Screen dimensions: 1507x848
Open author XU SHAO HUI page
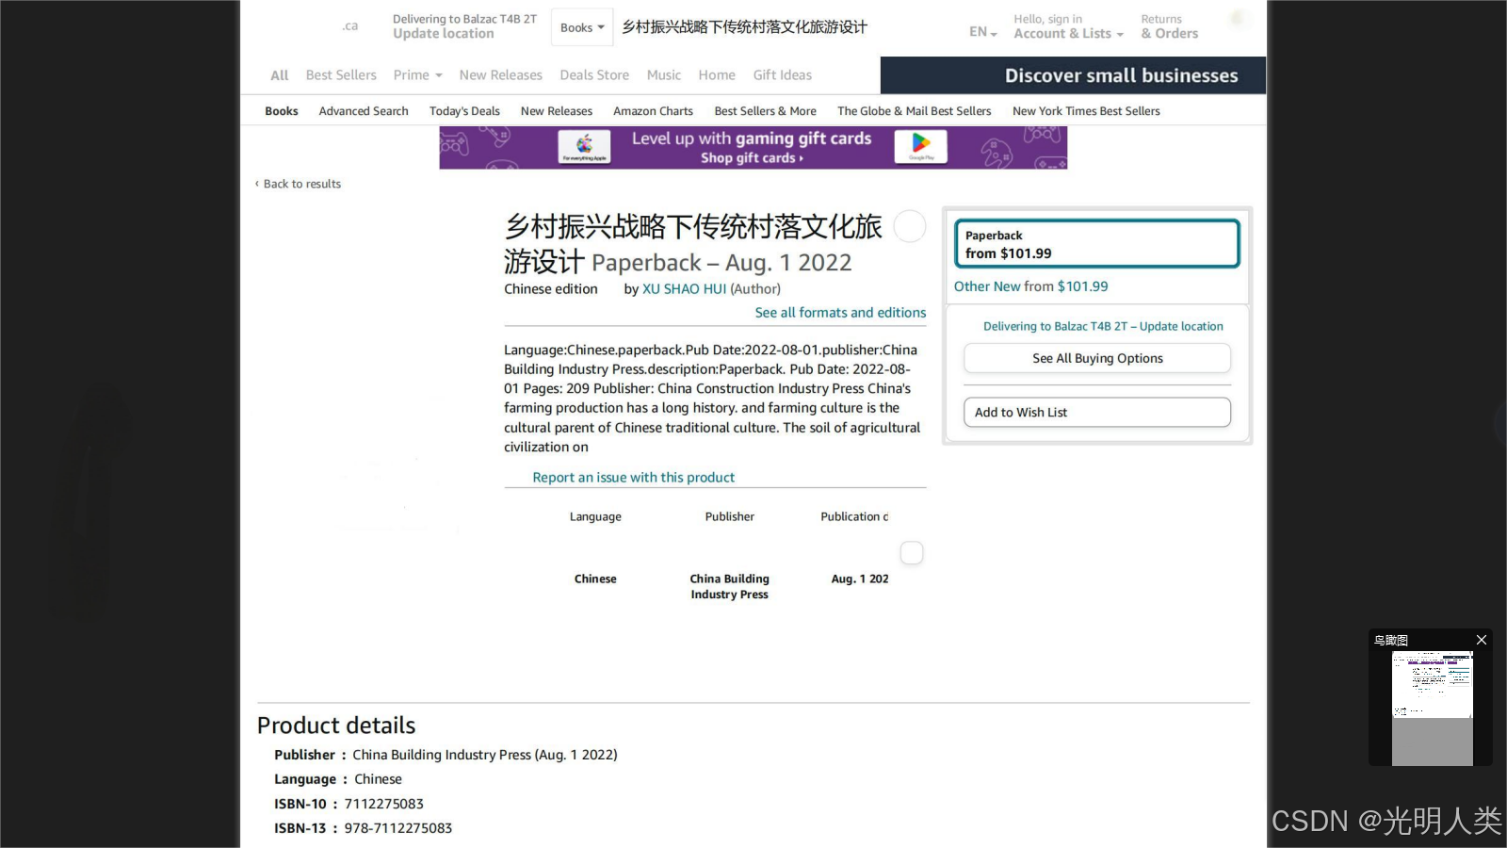685,289
